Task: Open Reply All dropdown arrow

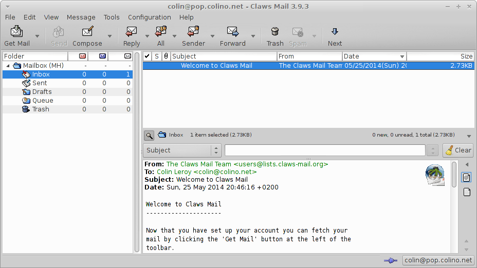Action: [175, 36]
